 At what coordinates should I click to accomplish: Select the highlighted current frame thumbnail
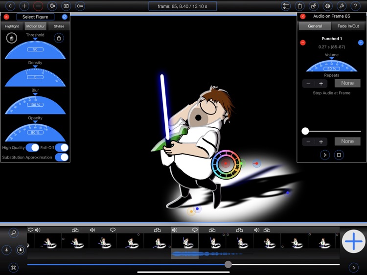[185, 241]
